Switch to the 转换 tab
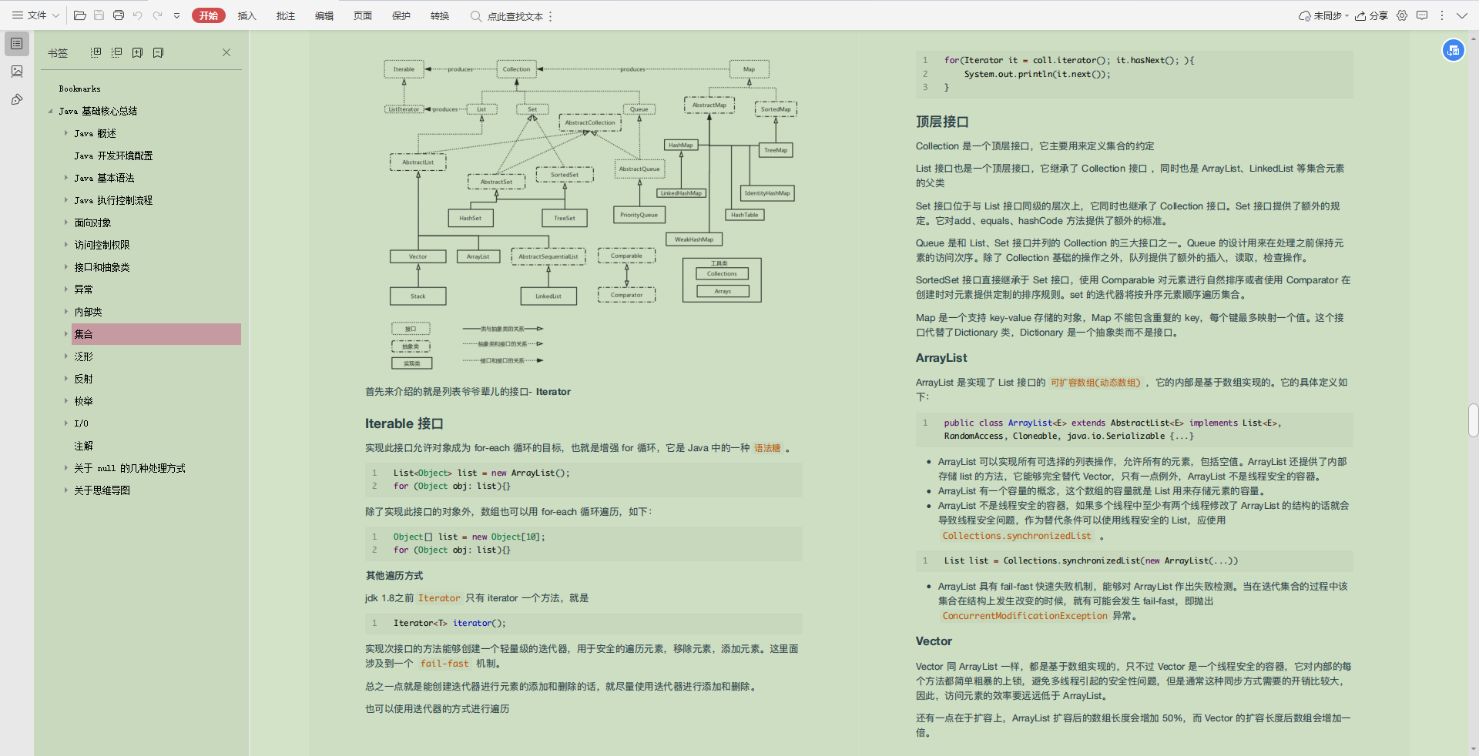 440,15
